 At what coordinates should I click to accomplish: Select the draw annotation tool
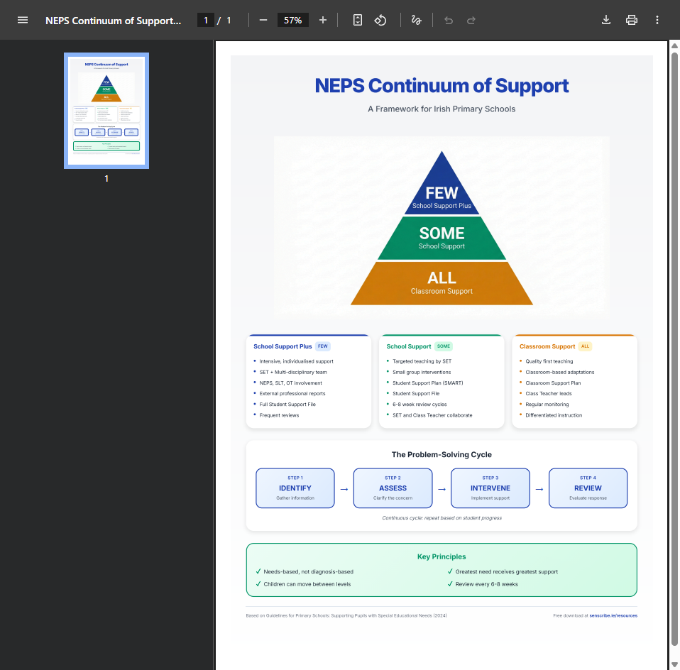coord(416,20)
